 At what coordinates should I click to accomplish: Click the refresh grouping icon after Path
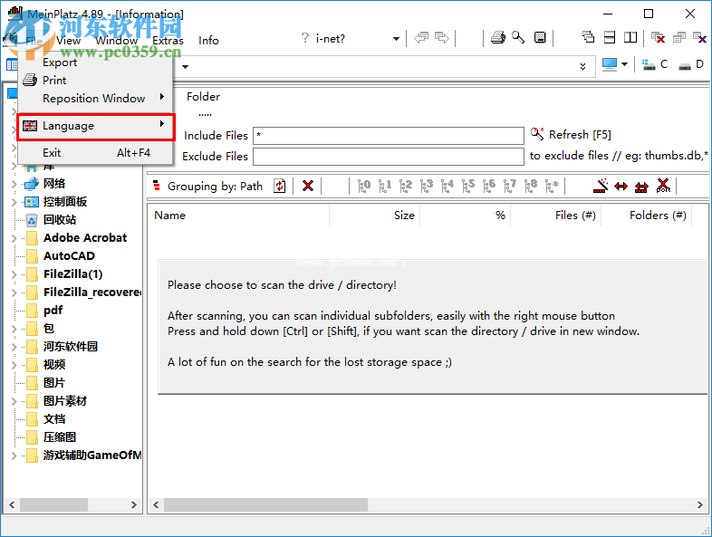[x=280, y=186]
